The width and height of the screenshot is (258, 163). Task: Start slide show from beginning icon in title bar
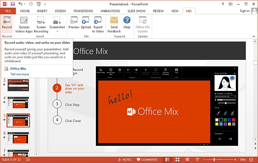tap(39, 4)
